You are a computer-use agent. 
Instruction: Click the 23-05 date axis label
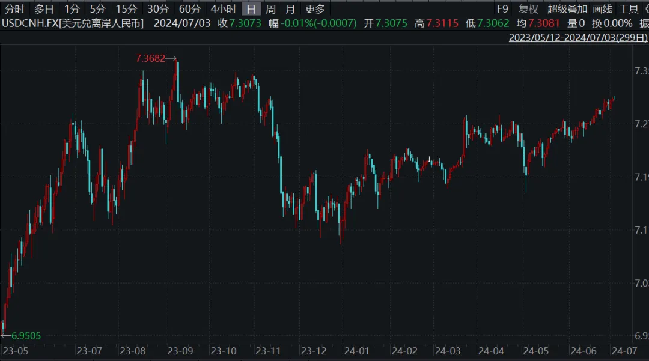point(15,351)
